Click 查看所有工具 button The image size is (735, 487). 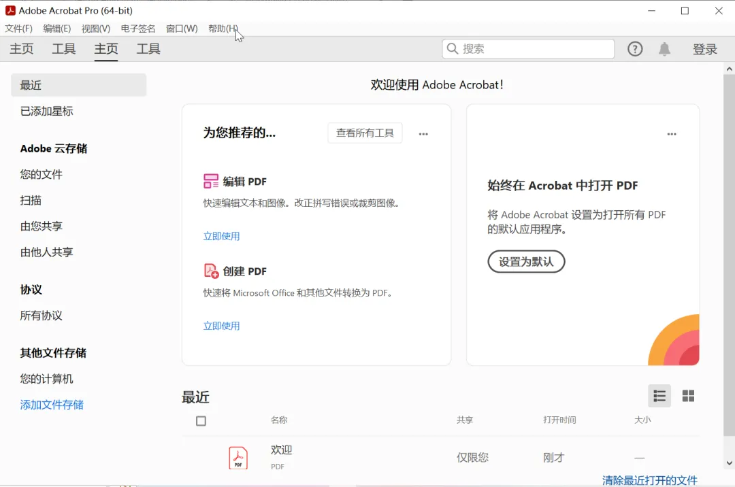point(365,133)
